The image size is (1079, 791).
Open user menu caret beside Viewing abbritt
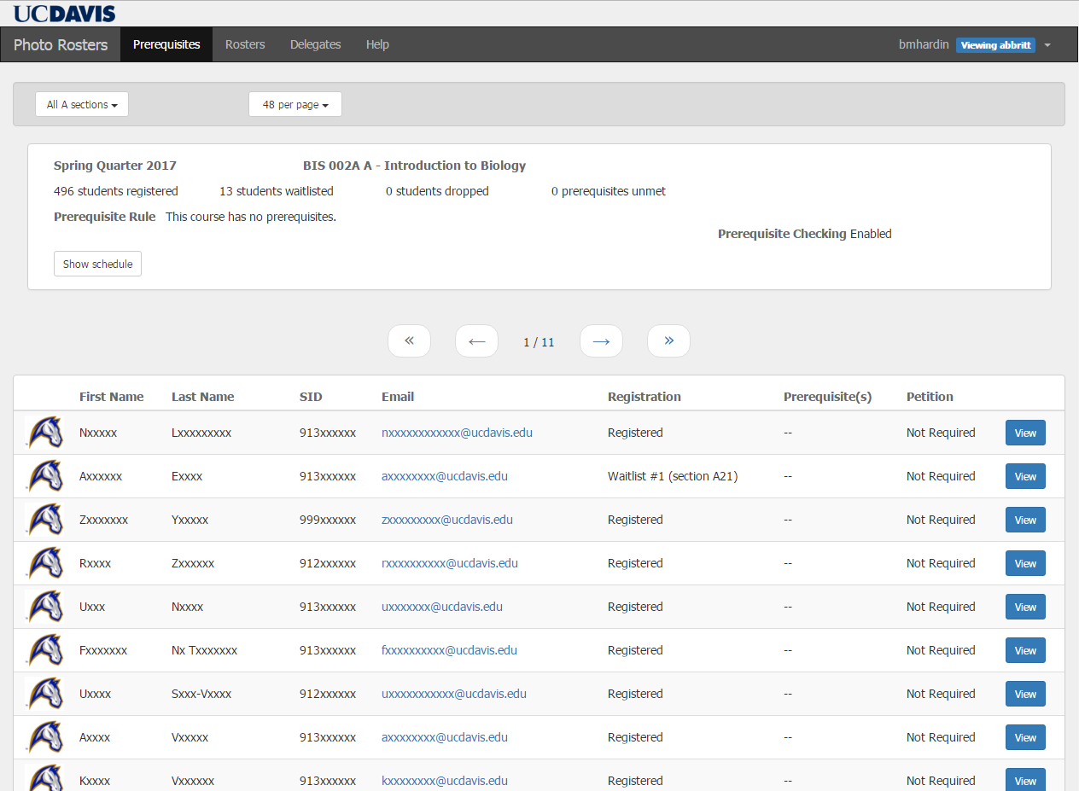point(1047,45)
